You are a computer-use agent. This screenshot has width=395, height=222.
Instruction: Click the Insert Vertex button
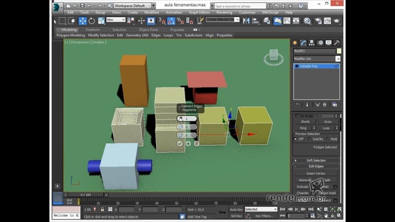[x=315, y=173]
